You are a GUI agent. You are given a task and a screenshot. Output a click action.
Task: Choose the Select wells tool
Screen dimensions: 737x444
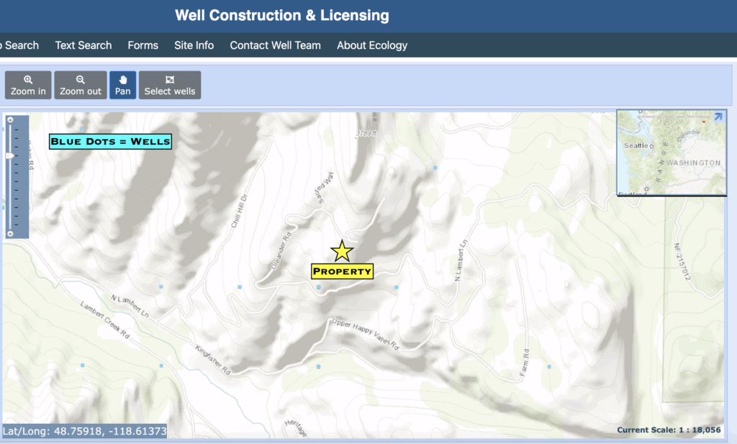(169, 85)
